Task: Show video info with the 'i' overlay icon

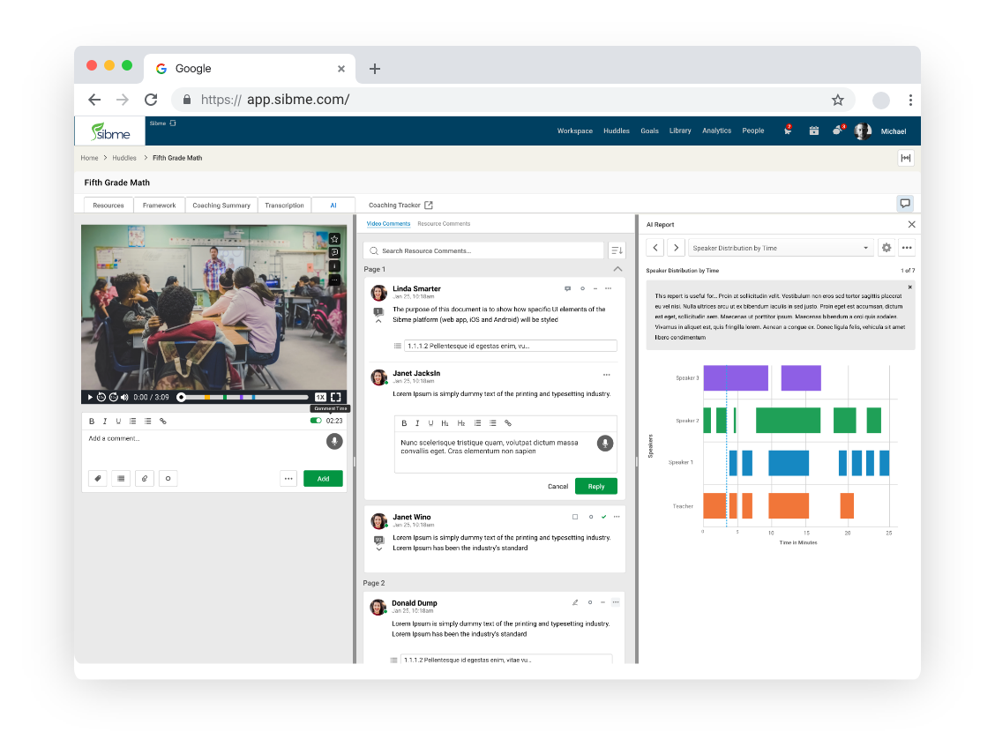Action: 334,266
